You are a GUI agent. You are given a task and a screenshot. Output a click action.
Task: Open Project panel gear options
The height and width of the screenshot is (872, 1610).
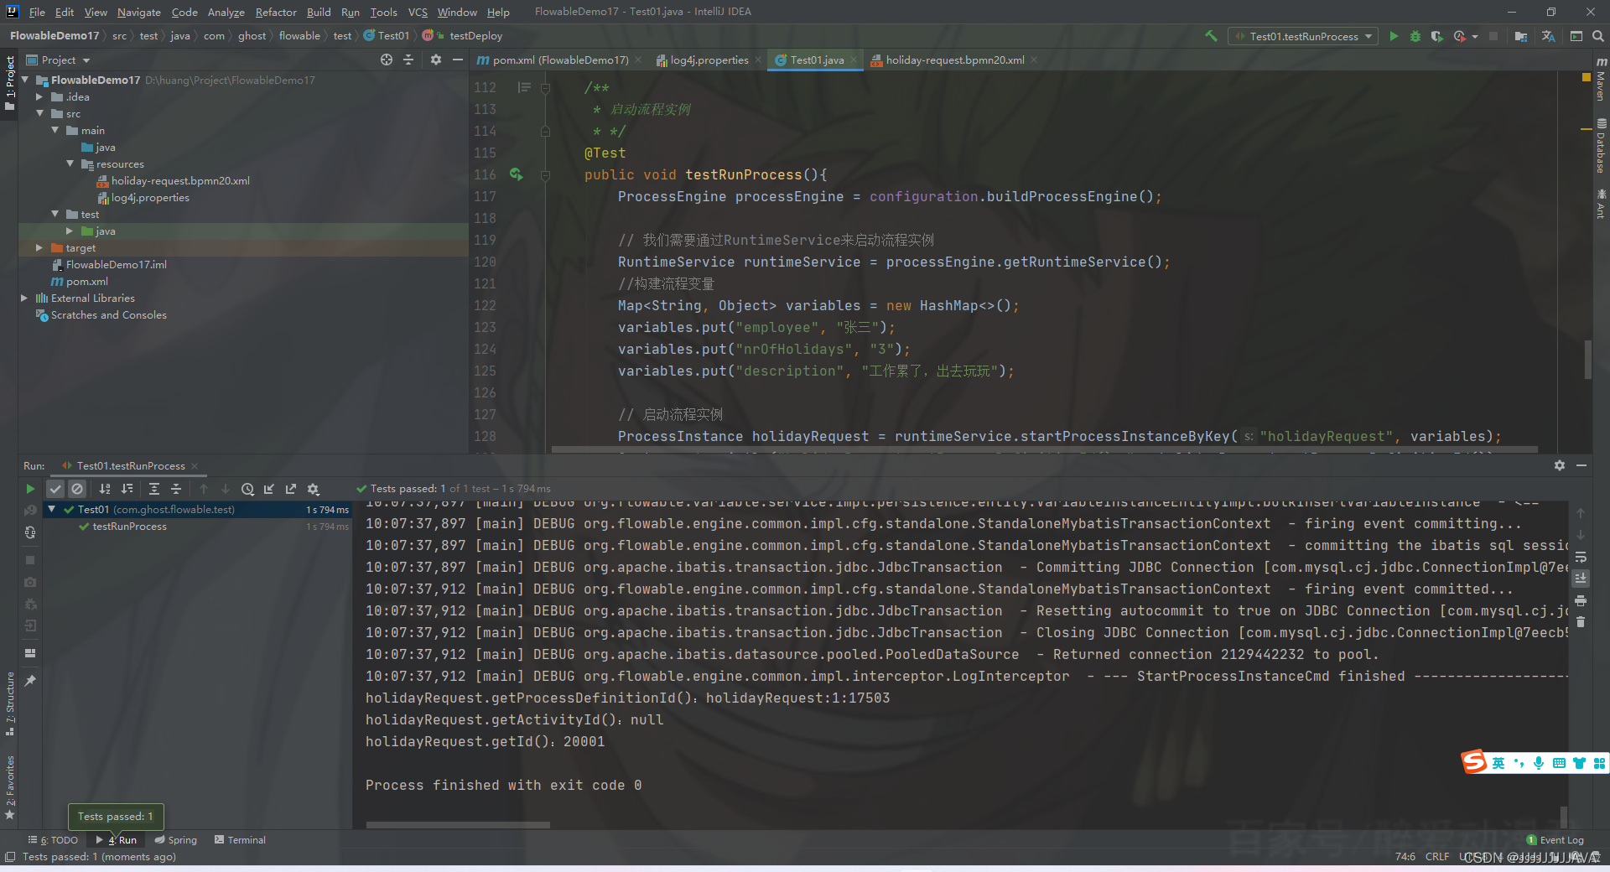pyautogui.click(x=436, y=60)
